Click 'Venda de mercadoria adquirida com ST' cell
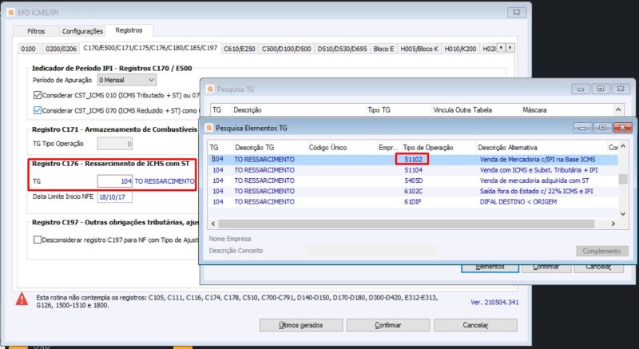Viewport: 639px width, 349px height. 534,180
